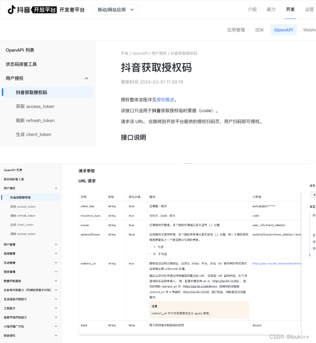This screenshot has height=343, width=316.
Task: Click the 接口说明 heading
Action: [x=133, y=137]
